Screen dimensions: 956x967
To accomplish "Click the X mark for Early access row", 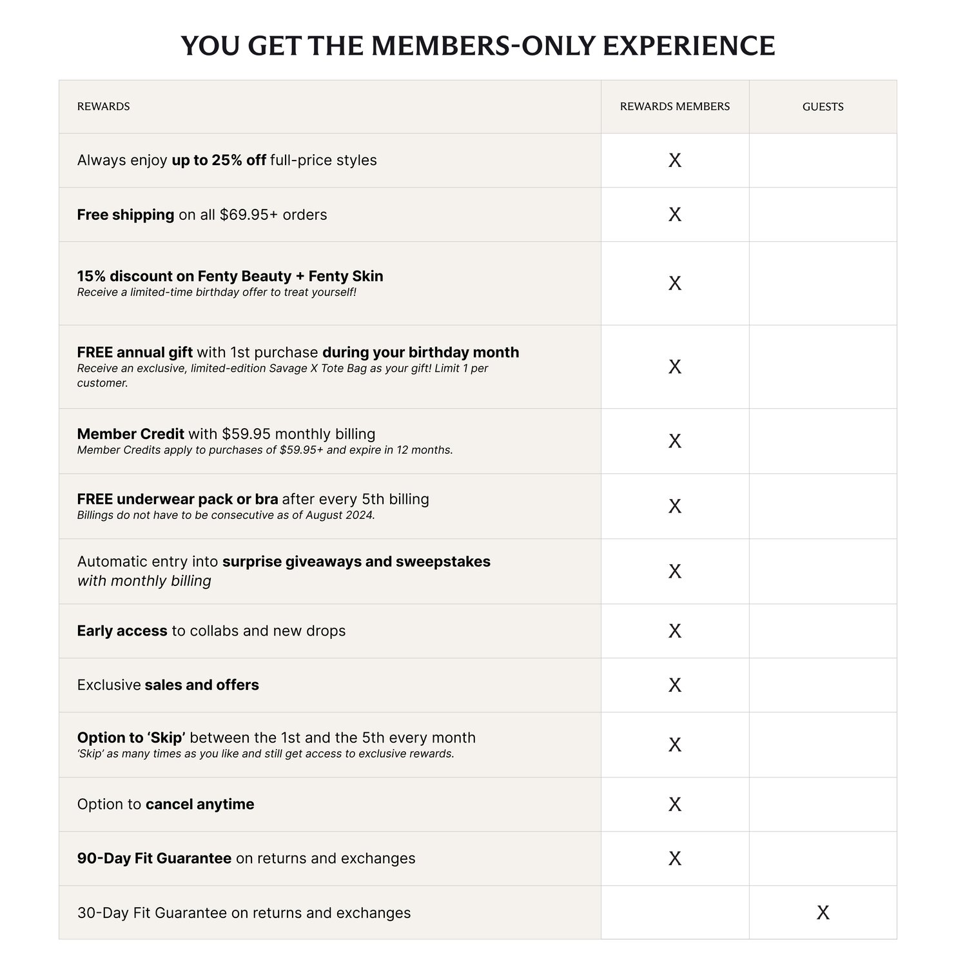I will (674, 631).
